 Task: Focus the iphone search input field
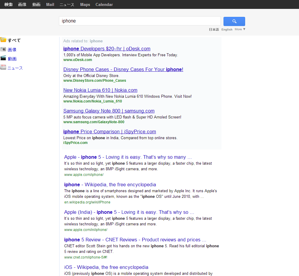(140, 21)
